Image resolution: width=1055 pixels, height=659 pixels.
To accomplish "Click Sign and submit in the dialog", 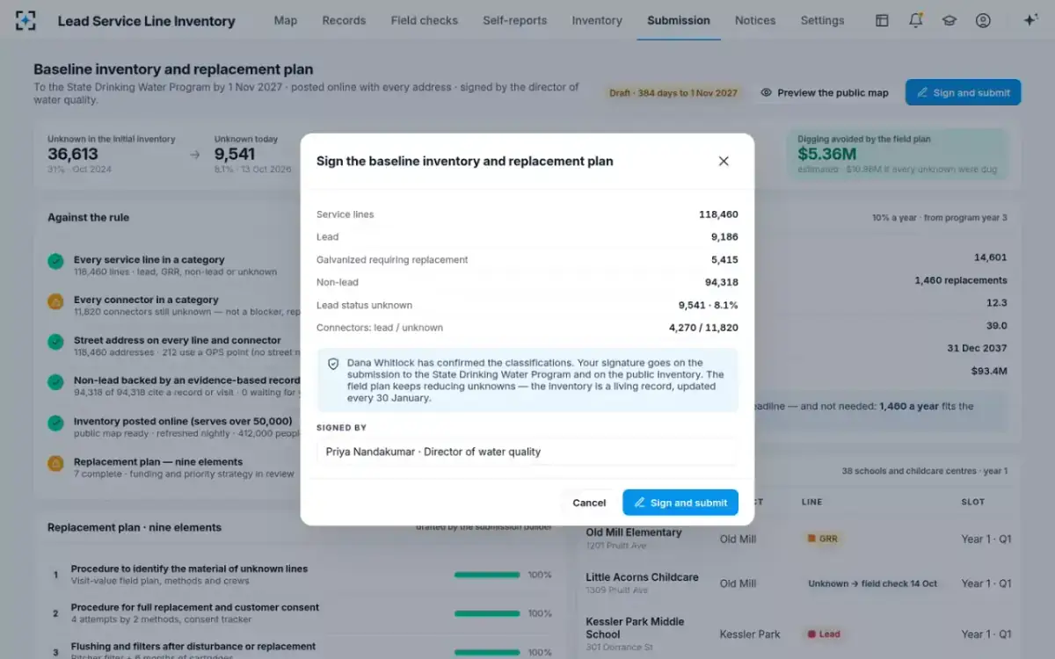I will click(x=680, y=503).
